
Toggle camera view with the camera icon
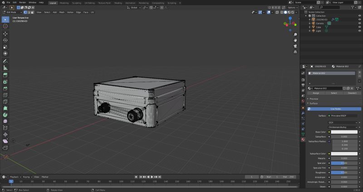point(295,46)
